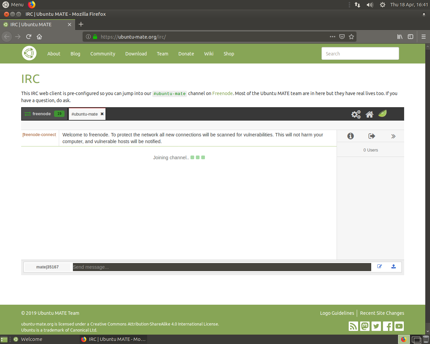This screenshot has height=344, width=430.
Task: Click the website Search field
Action: tap(360, 53)
